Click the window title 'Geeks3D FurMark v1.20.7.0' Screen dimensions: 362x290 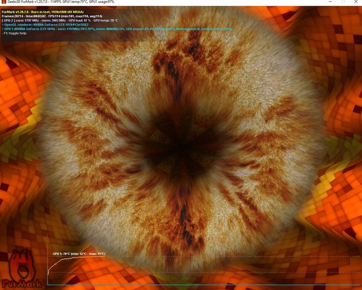click(x=26, y=2)
